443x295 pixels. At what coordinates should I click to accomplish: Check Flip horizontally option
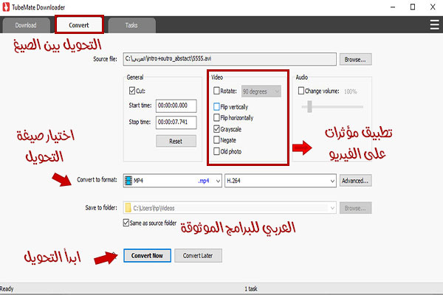[x=216, y=117]
